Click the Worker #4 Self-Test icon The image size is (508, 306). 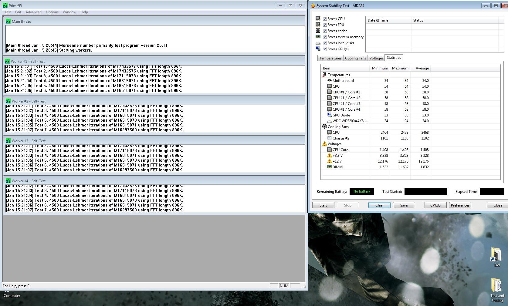coord(8,181)
